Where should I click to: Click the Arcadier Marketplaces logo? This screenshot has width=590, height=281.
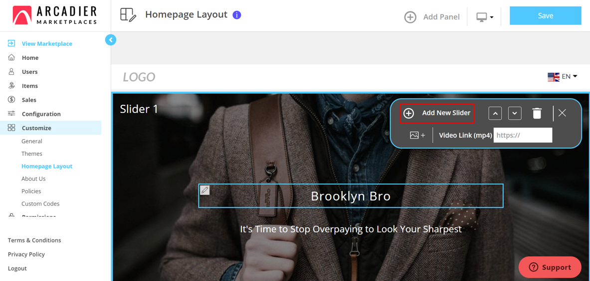[54, 15]
